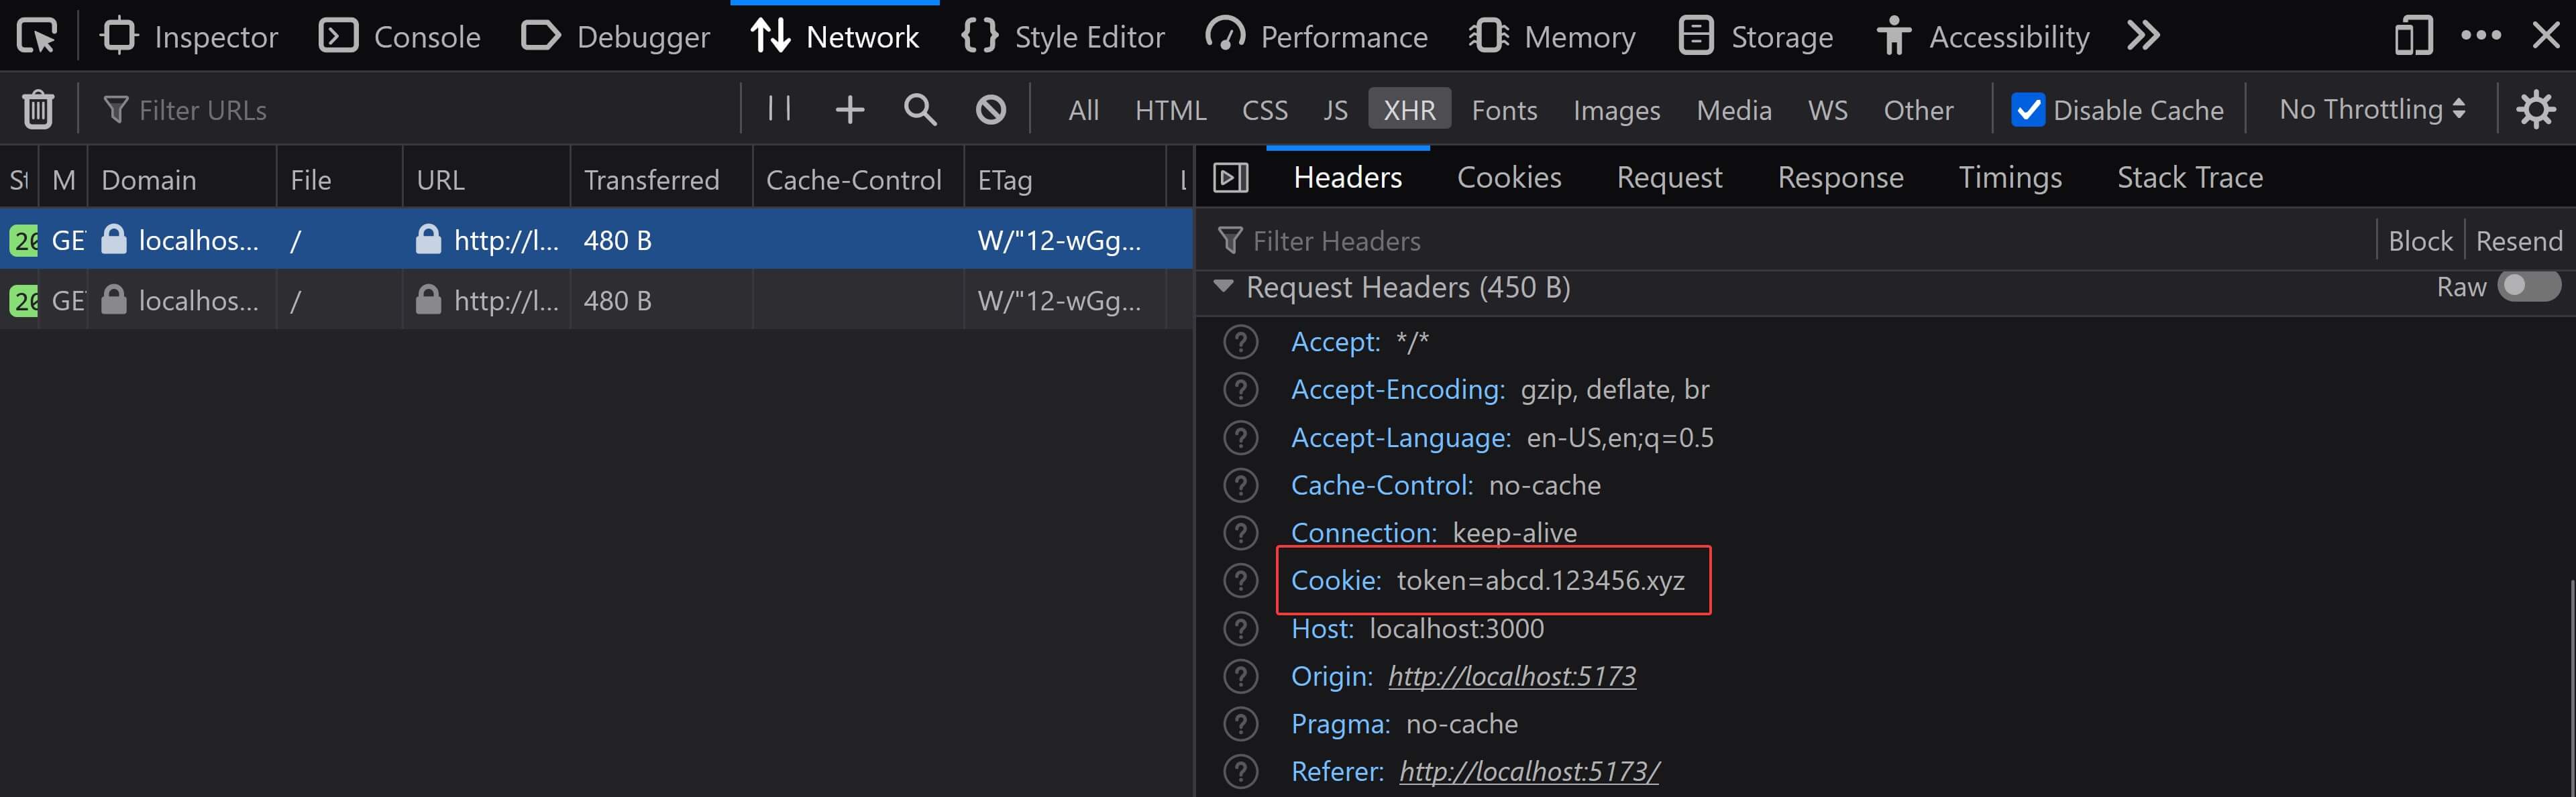The image size is (2576, 797).
Task: Open help for the Cookie header
Action: [1240, 580]
